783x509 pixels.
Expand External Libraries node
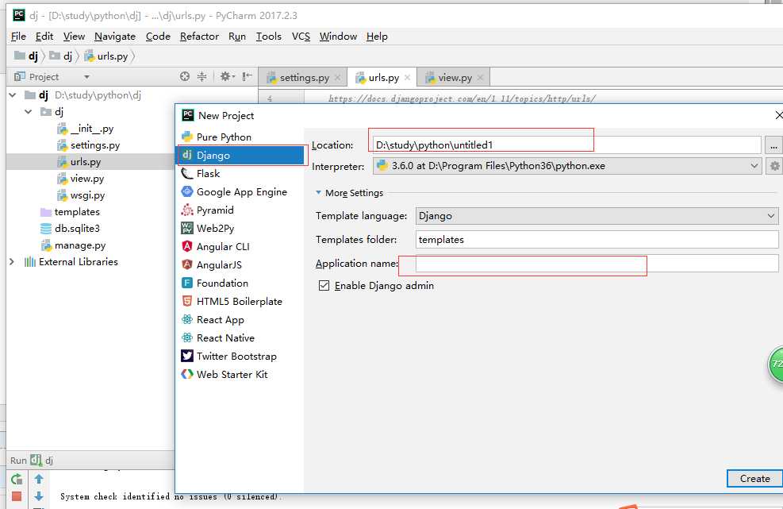[12, 262]
